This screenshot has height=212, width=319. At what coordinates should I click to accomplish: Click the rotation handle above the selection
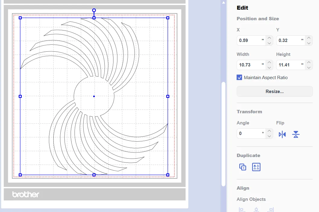pyautogui.click(x=94, y=10)
